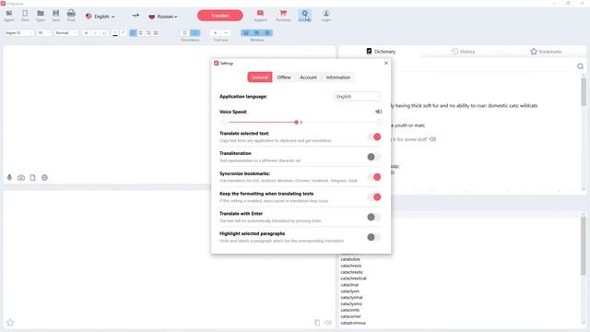
Task: Create a New document
Action: 25,16
